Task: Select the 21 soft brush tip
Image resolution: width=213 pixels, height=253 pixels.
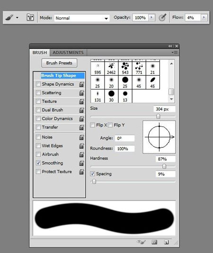Action: pos(153,68)
